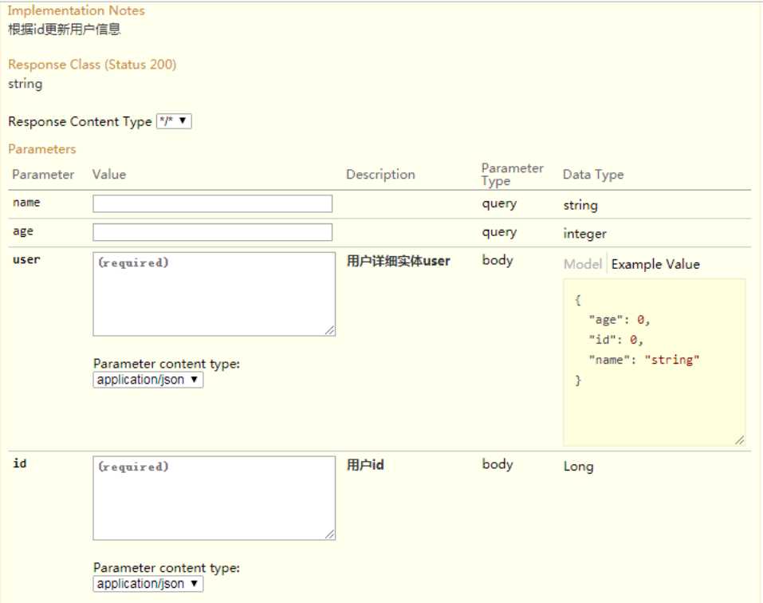Image resolution: width=763 pixels, height=603 pixels.
Task: Open user parameter content type dropdown
Action: (x=148, y=380)
